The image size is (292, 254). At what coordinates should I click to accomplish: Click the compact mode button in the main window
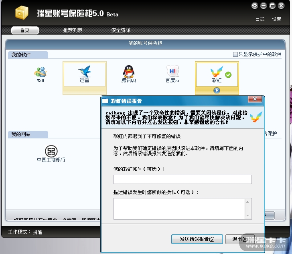tap(255, 6)
